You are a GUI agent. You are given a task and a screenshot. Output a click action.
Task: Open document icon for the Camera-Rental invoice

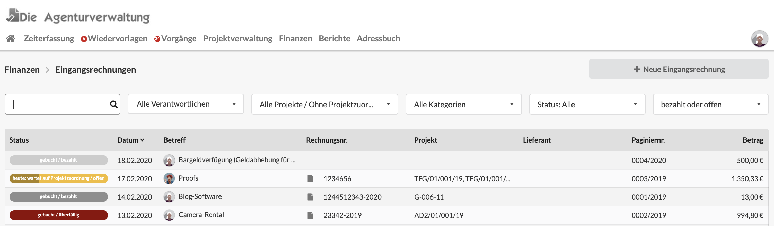coord(310,215)
